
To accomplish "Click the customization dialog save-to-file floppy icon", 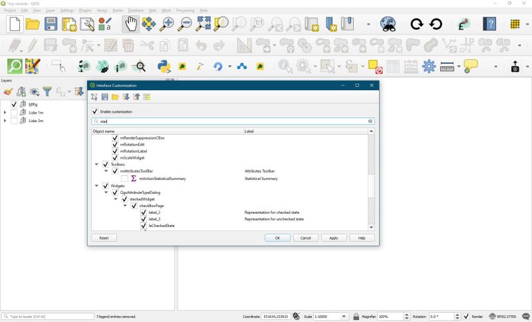I will coord(104,97).
